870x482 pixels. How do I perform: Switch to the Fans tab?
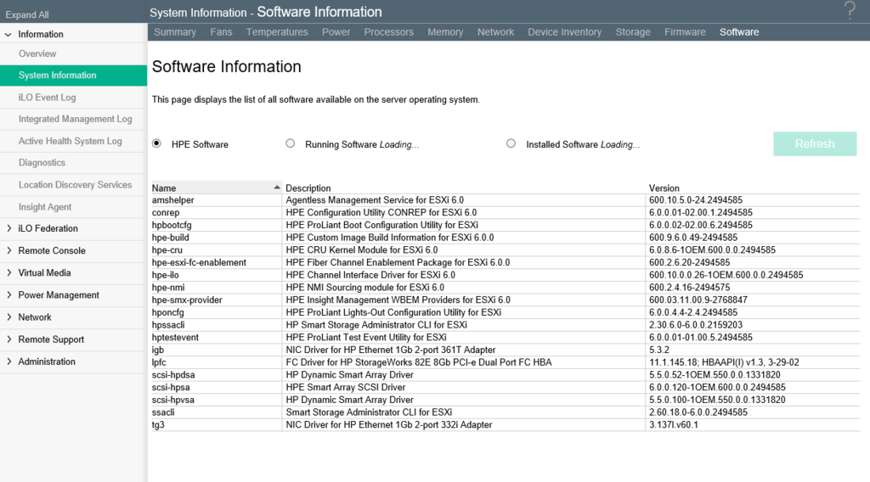[221, 32]
